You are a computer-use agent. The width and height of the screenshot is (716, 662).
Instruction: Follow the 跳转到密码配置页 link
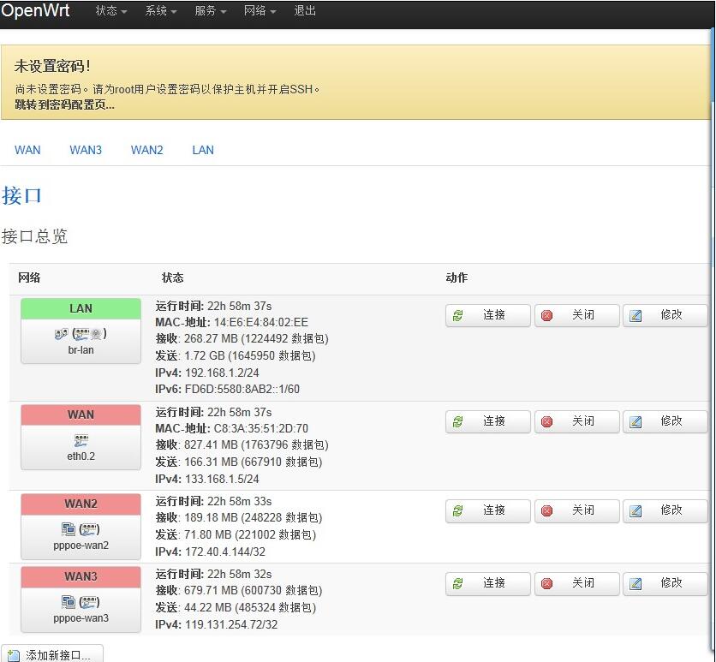pyautogui.click(x=64, y=104)
